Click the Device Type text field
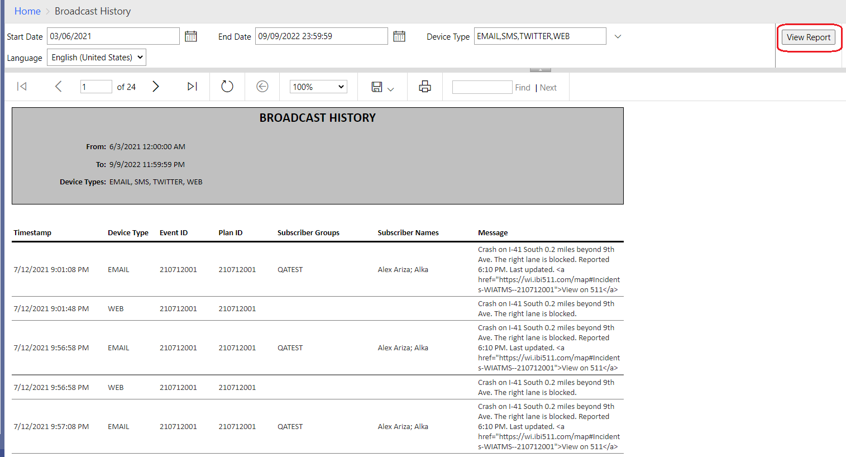The image size is (846, 457). [x=540, y=36]
